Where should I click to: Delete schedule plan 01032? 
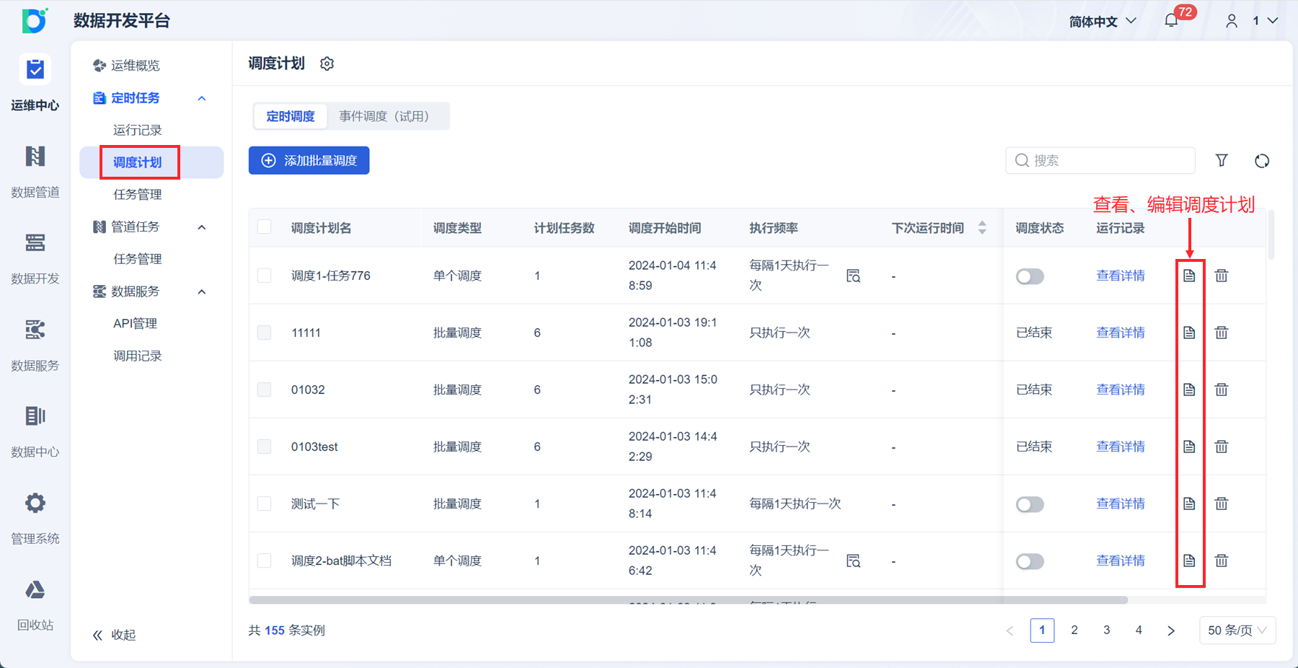pos(1222,390)
